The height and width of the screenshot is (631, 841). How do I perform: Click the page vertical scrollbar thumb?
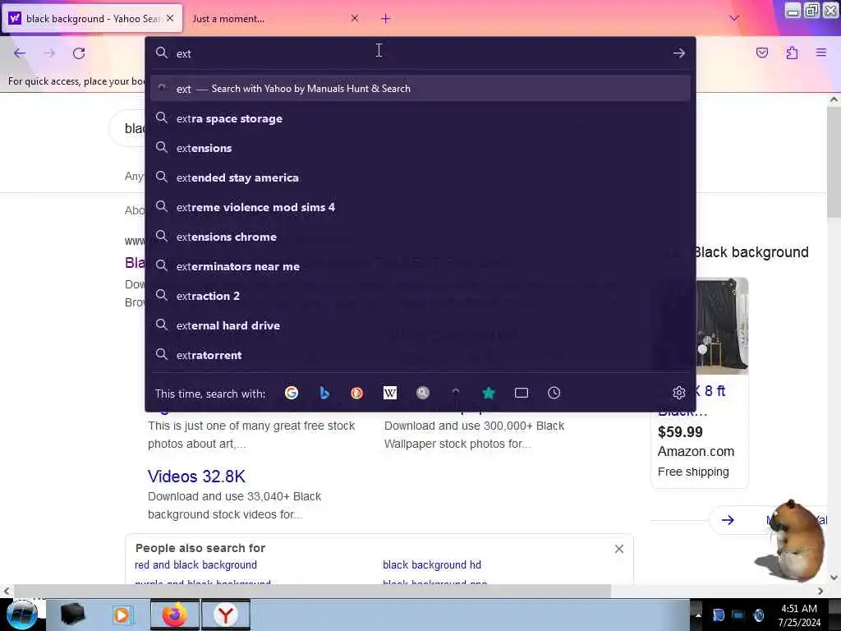click(x=834, y=162)
